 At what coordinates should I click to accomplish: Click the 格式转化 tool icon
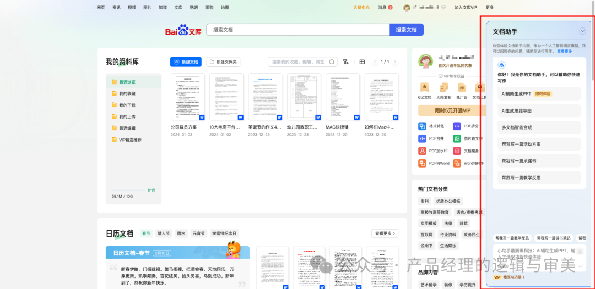point(423,126)
